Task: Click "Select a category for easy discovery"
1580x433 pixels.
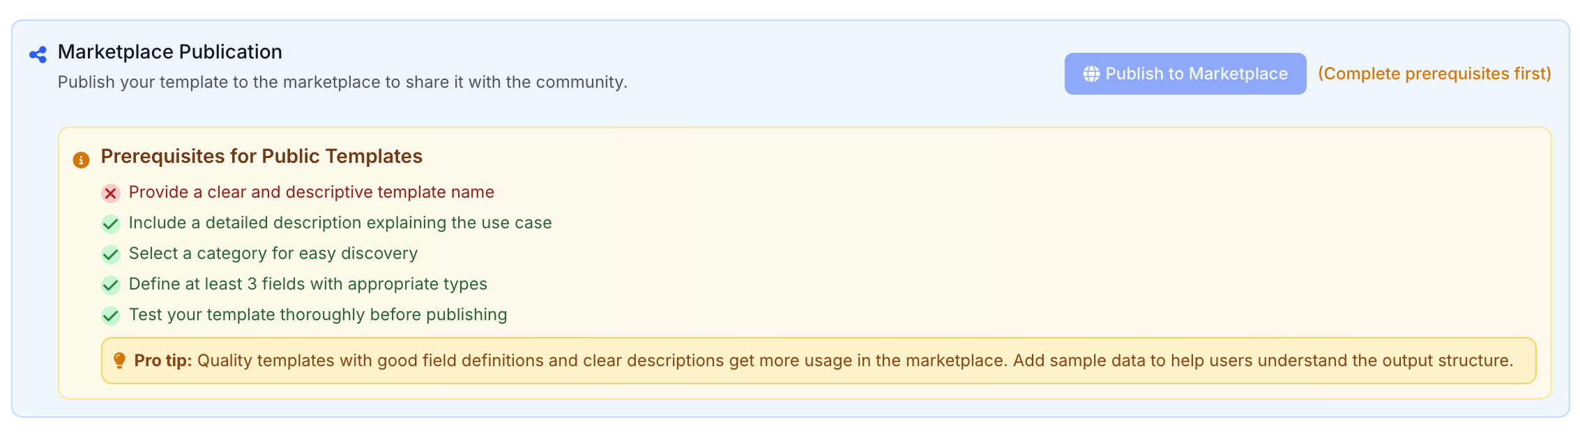Action: point(273,253)
